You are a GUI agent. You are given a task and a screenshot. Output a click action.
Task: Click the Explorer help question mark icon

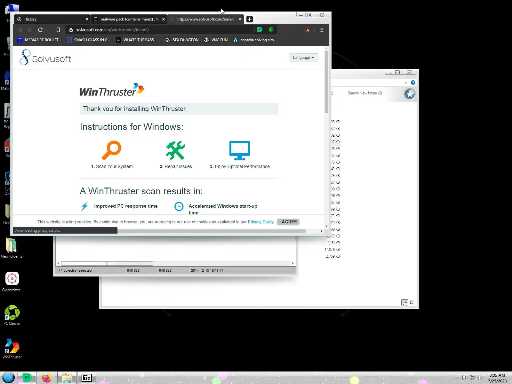click(413, 83)
